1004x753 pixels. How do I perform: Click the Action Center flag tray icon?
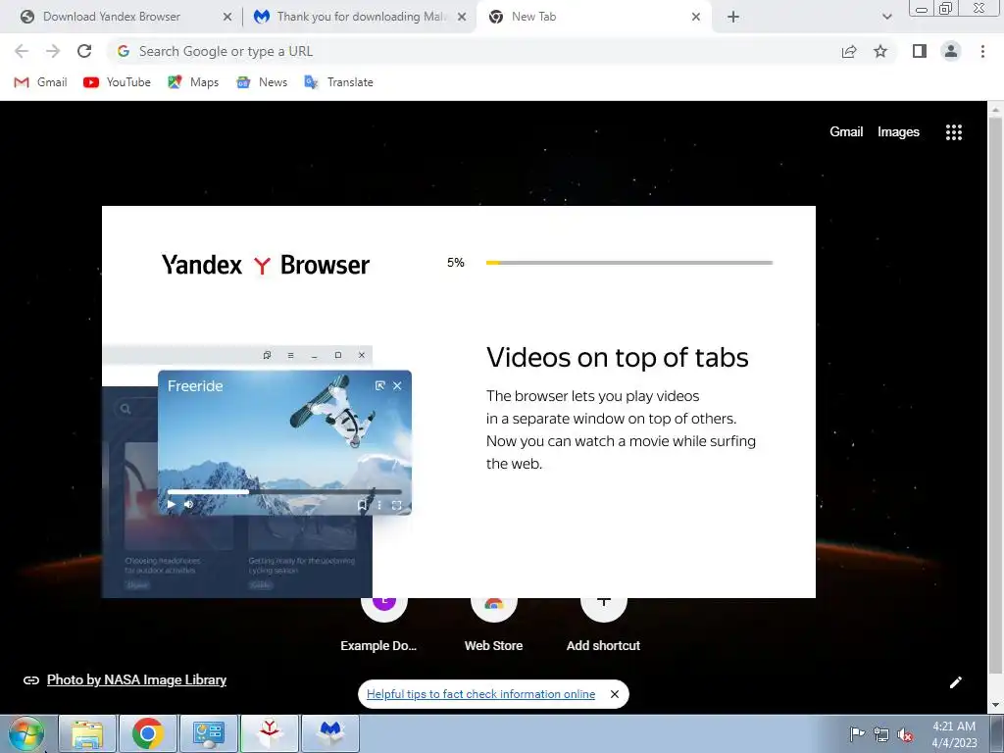[x=857, y=734]
